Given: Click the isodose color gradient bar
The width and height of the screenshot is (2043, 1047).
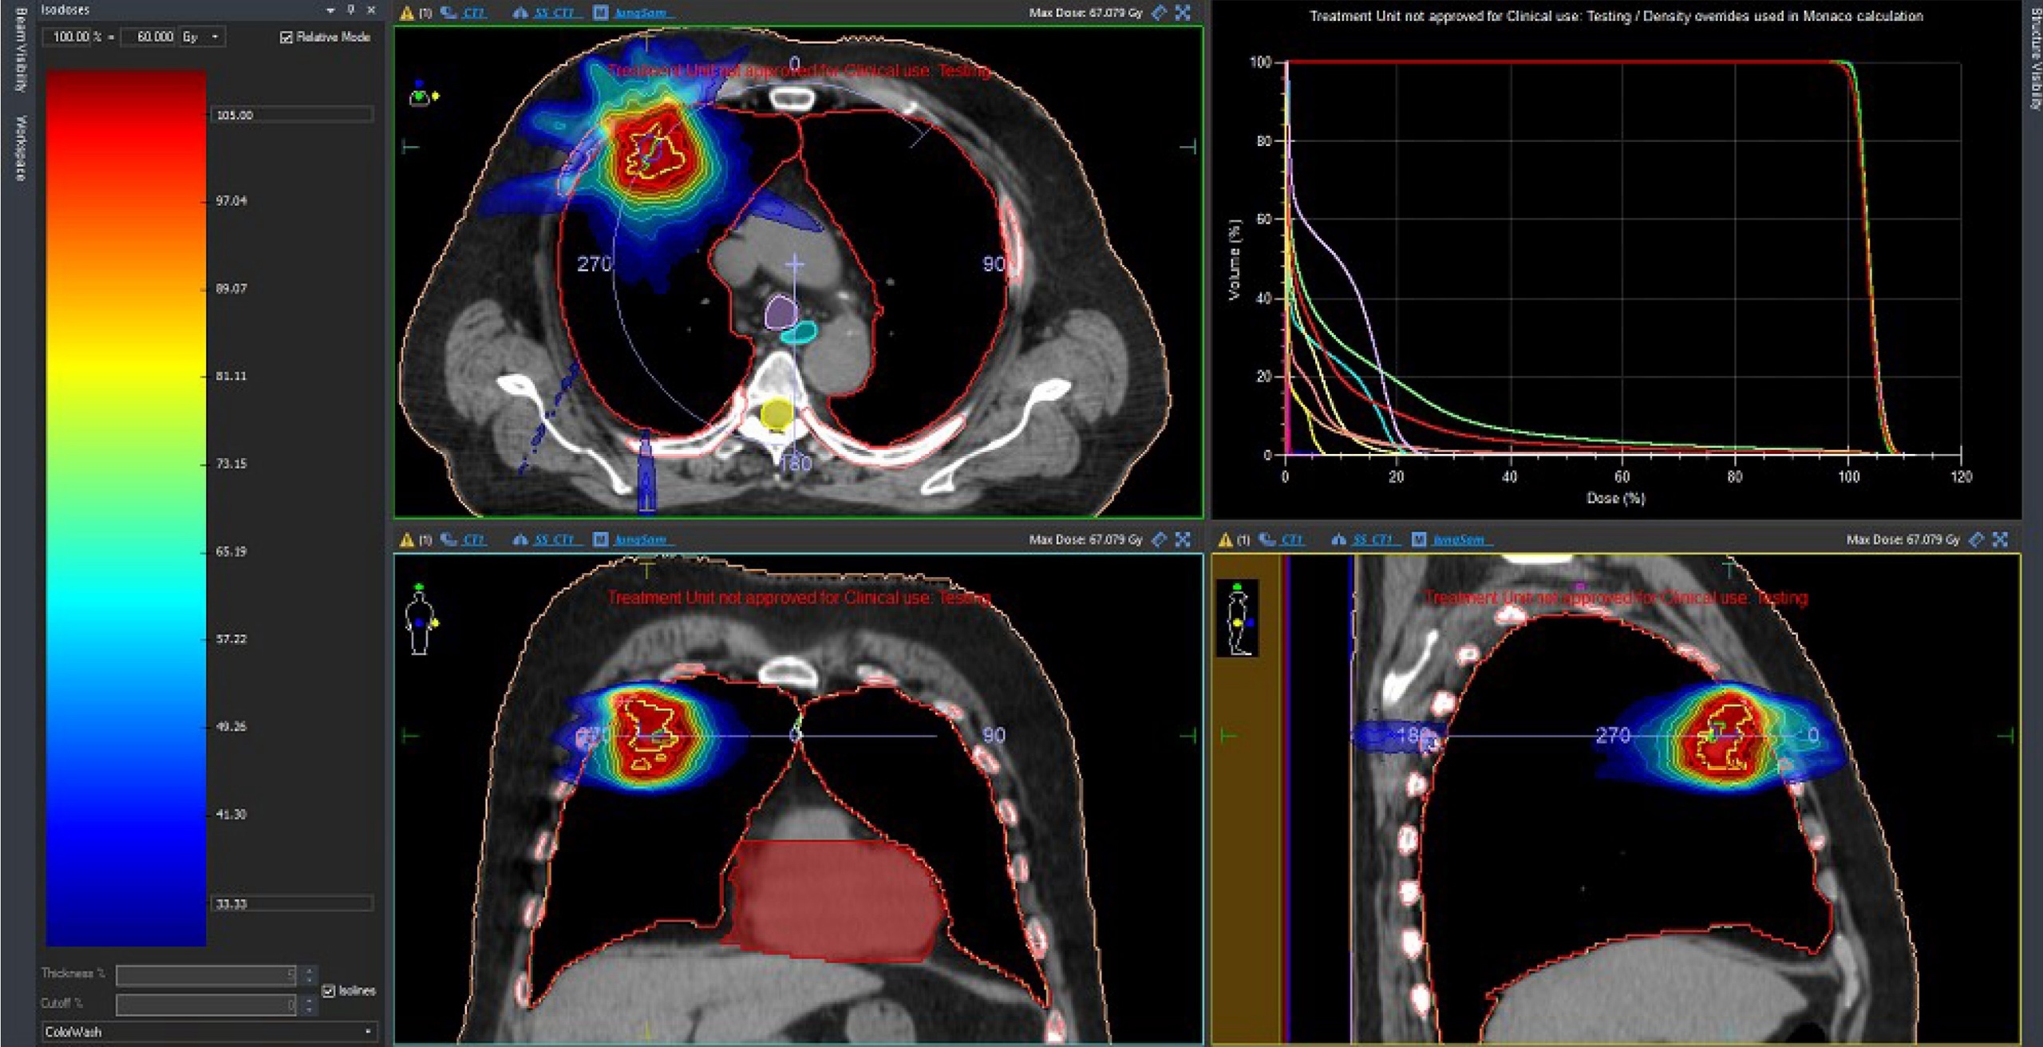Looking at the screenshot, I should 126,508.
